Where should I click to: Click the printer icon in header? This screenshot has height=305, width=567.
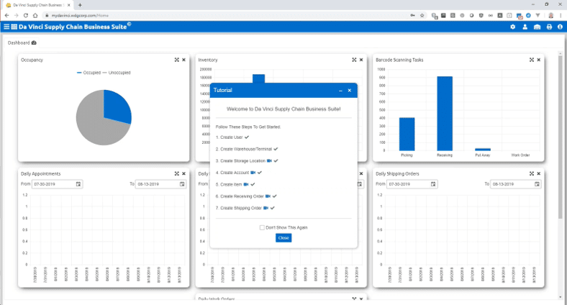(x=549, y=27)
